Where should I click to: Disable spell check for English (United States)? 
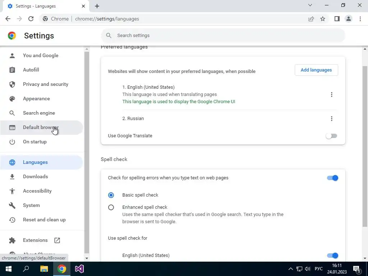[x=332, y=256]
